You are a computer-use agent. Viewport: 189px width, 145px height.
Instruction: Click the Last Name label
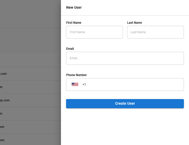tap(134, 23)
